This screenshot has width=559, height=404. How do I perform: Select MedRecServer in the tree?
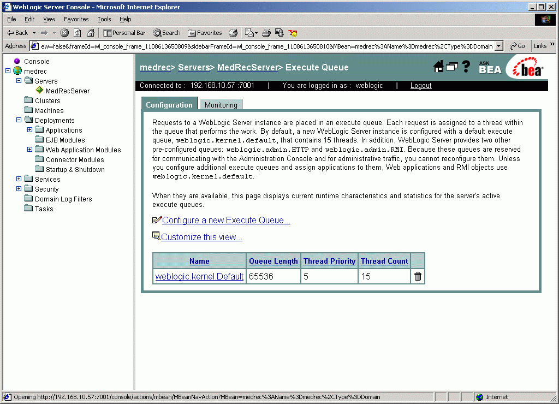[68, 91]
